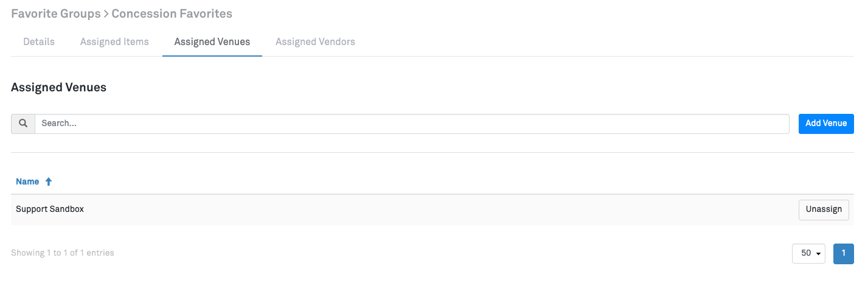Click the Add Venue button
This screenshot has width=865, height=302.
pos(825,124)
